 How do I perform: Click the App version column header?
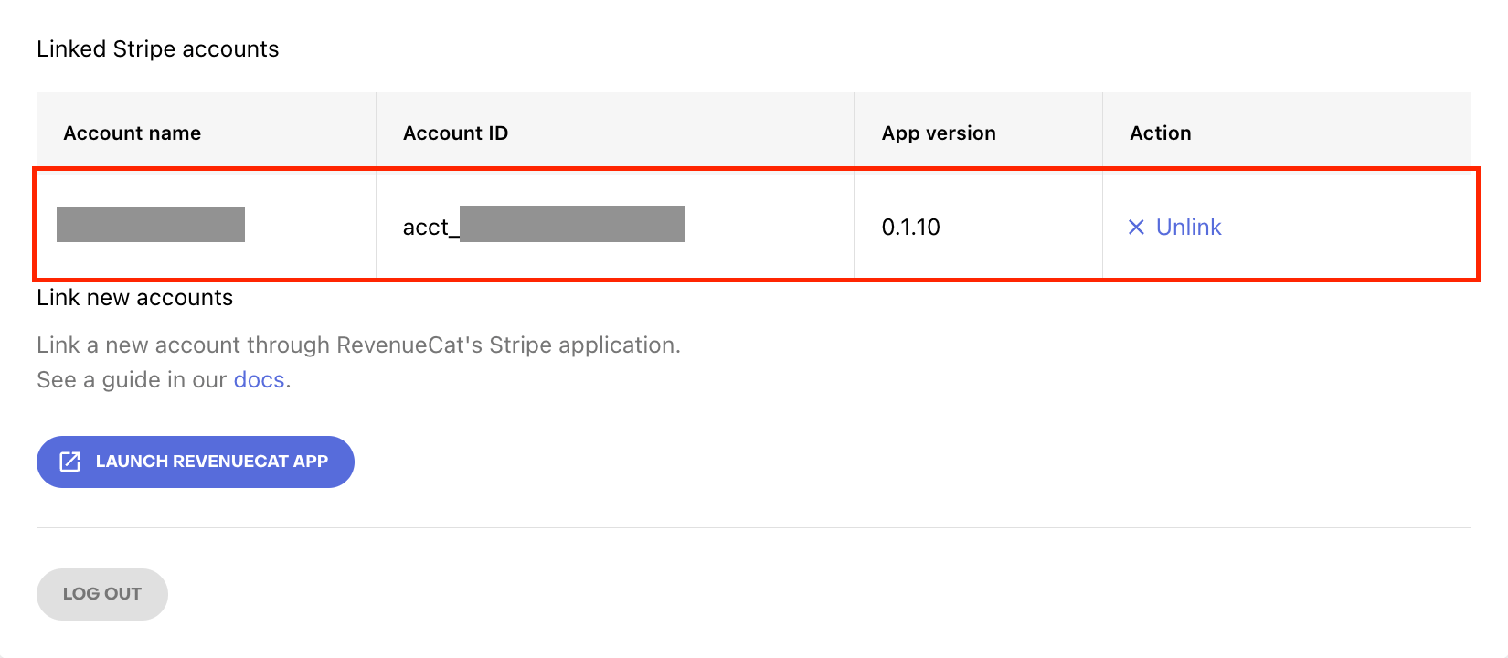939,133
